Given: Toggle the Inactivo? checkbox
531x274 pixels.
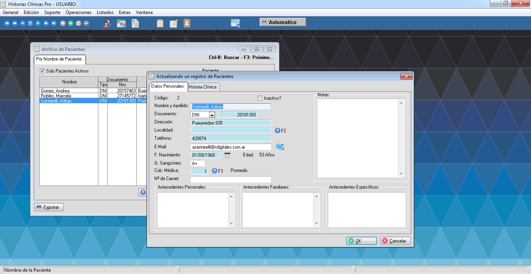Looking at the screenshot, I should click(260, 98).
